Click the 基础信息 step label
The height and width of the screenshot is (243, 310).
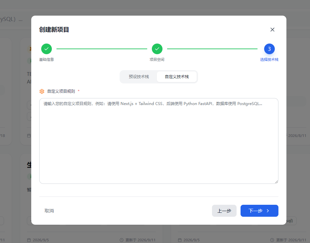(x=47, y=60)
